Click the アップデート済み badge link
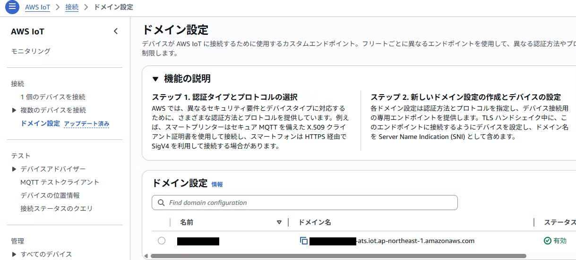The height and width of the screenshot is (260, 576). pyautogui.click(x=86, y=124)
